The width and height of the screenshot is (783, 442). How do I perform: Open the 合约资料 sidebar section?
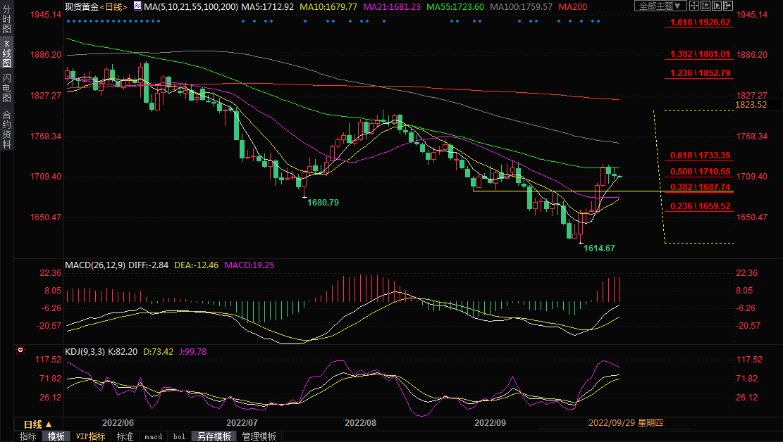(7, 130)
